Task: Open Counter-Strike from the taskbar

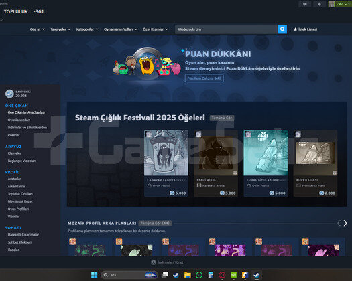Action: (x=245, y=275)
